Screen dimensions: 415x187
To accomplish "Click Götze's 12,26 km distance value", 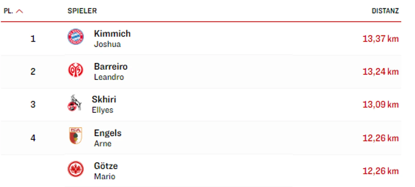I will 381,171.
